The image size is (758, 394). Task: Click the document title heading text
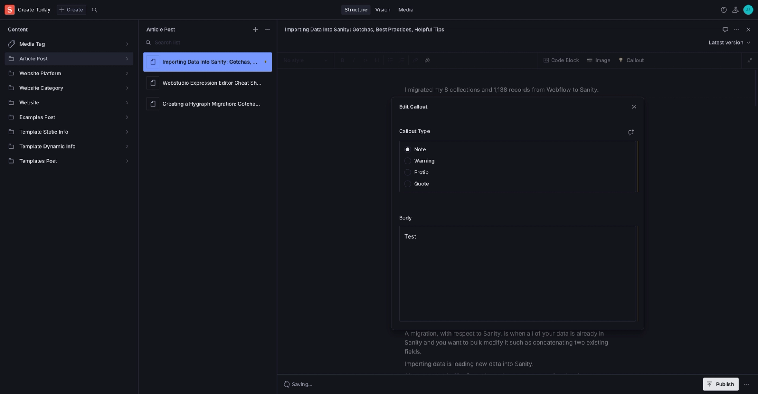tap(364, 30)
